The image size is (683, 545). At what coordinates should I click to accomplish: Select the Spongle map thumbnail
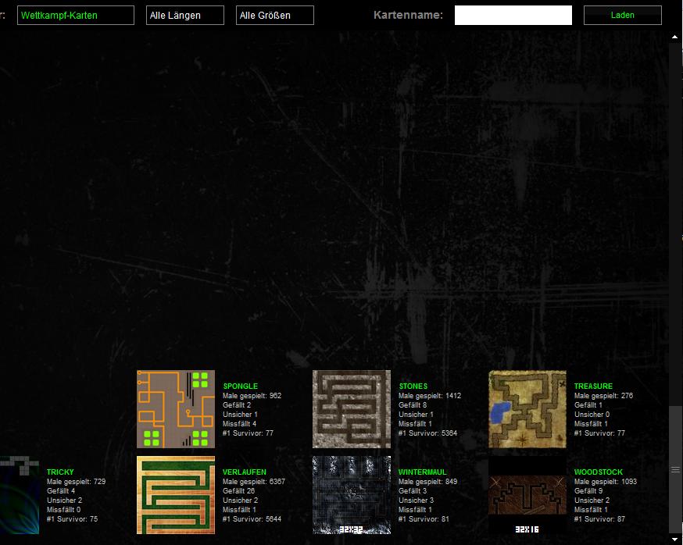pyautogui.click(x=176, y=409)
